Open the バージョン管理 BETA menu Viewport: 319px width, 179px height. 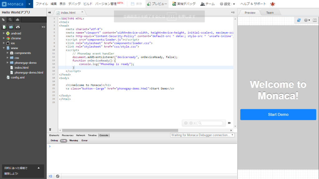point(109,4)
